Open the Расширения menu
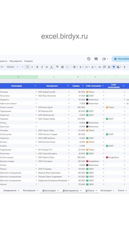The image size is (129, 229). tap(16, 61)
